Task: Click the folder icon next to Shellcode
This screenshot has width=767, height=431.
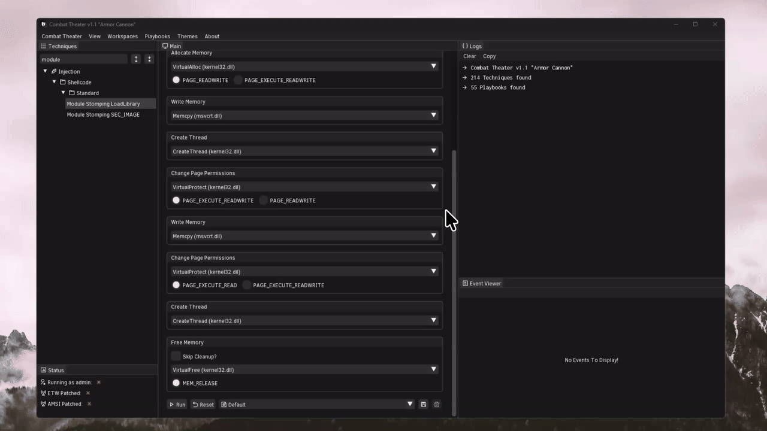Action: (x=63, y=83)
